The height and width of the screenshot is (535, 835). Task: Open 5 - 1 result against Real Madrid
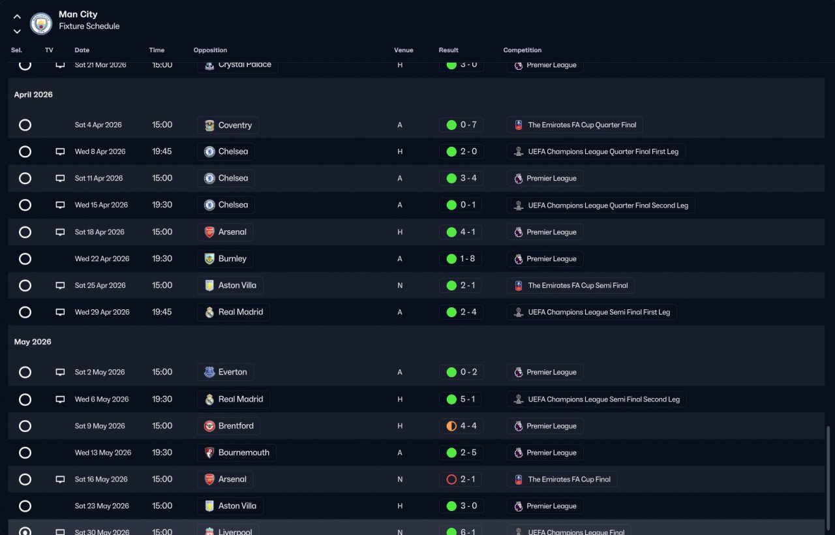point(461,399)
